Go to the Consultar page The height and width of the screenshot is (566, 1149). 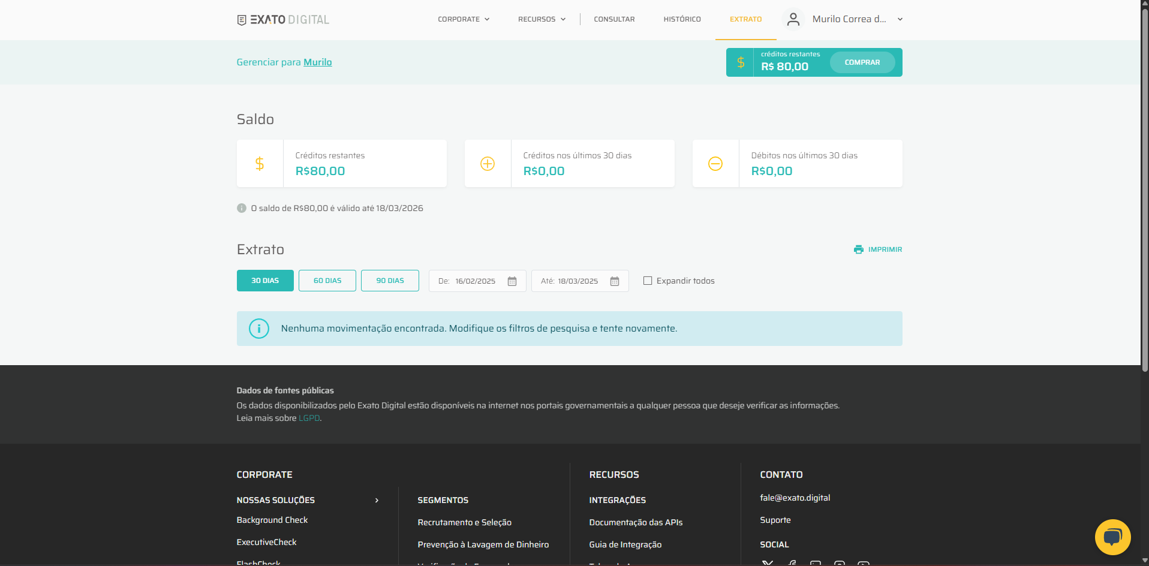[614, 19]
